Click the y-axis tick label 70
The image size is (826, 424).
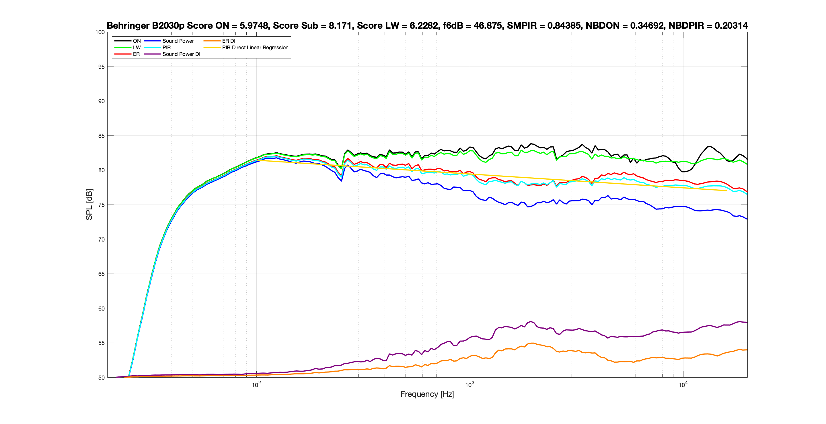coord(101,240)
